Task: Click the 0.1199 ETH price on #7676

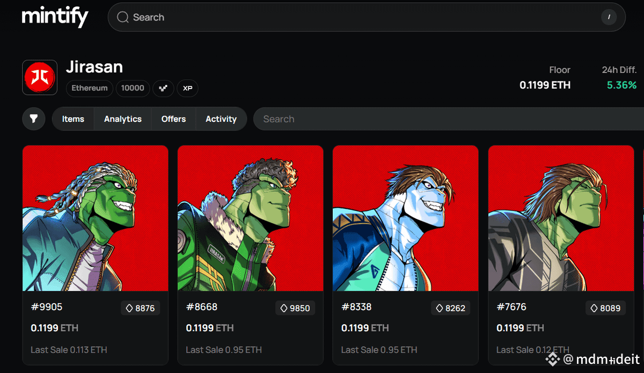Action: pyautogui.click(x=520, y=328)
